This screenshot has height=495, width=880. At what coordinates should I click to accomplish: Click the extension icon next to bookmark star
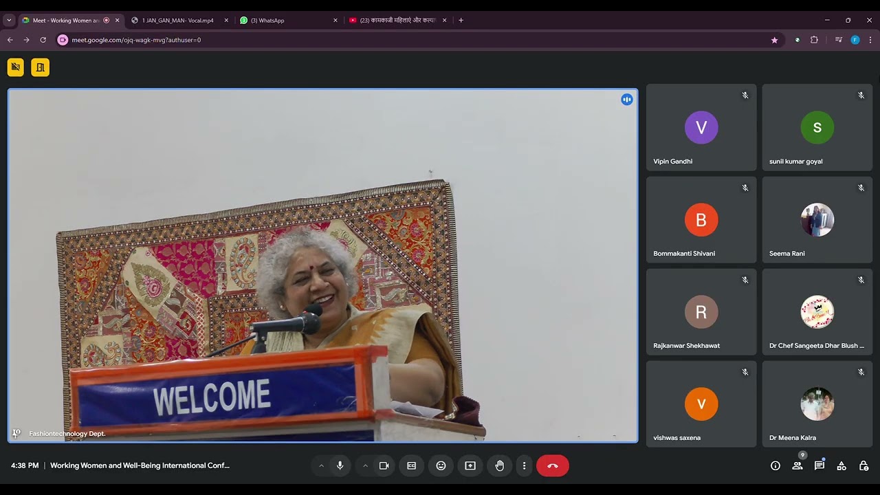[x=797, y=40]
